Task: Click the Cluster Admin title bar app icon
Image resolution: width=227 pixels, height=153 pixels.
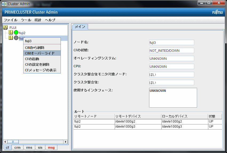Action: click(x=4, y=4)
